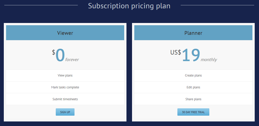Click the Submit timesheets row
The image size is (259, 126).
click(65, 99)
